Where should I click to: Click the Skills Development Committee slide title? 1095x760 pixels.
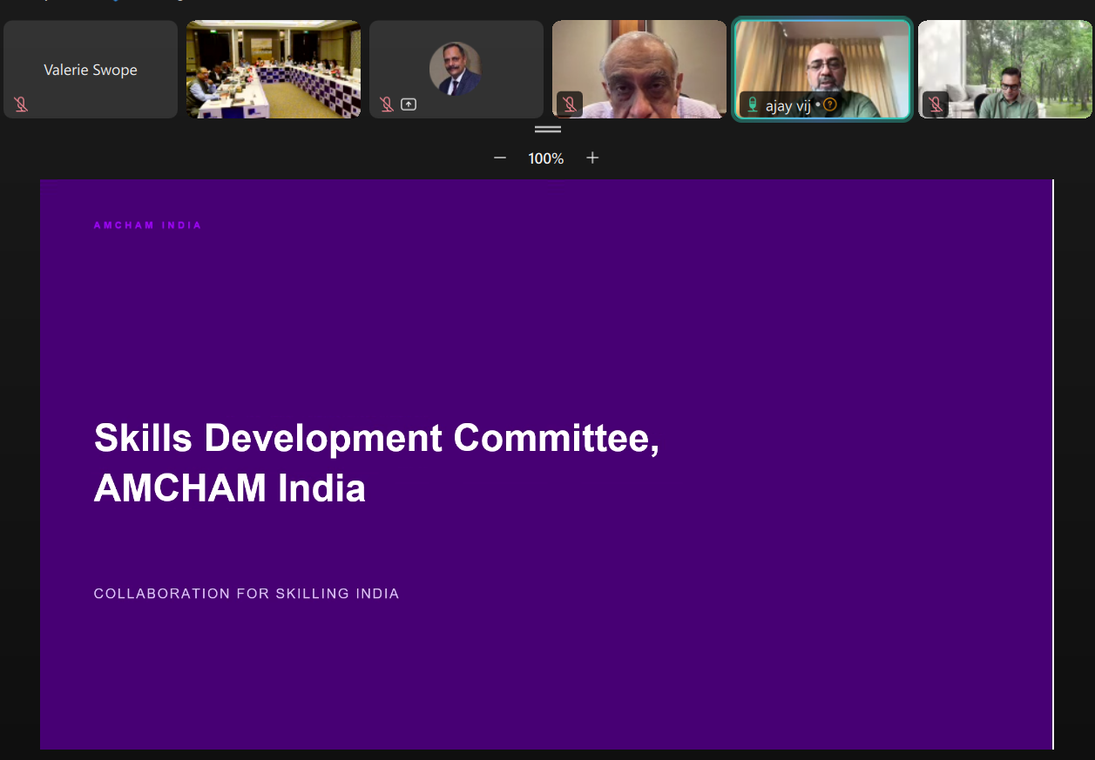tap(376, 462)
